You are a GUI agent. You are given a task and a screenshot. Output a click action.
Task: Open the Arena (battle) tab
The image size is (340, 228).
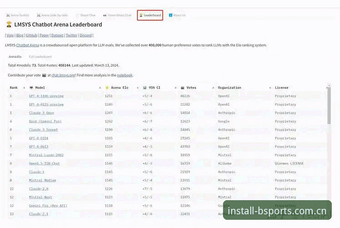pos(18,15)
